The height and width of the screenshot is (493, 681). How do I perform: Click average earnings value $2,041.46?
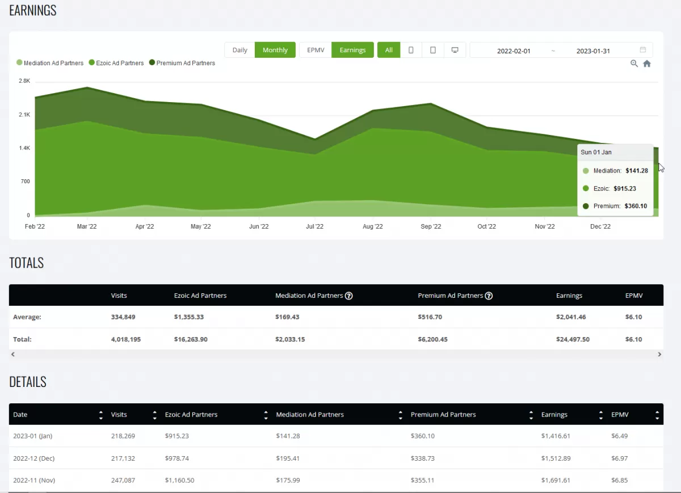tap(571, 317)
